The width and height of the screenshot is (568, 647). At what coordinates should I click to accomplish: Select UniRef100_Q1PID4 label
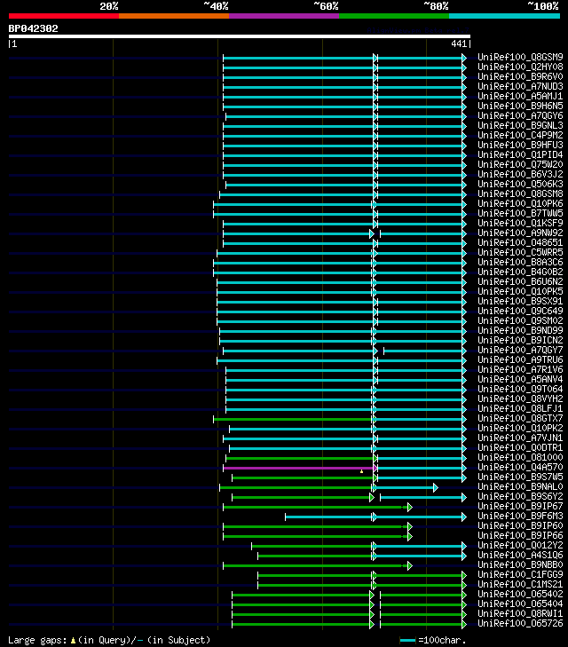(520, 154)
